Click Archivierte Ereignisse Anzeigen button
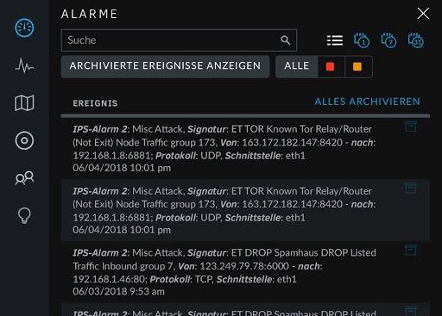The height and width of the screenshot is (316, 442). pyautogui.click(x=165, y=66)
